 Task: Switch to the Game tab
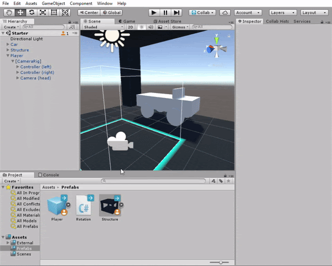click(x=127, y=21)
